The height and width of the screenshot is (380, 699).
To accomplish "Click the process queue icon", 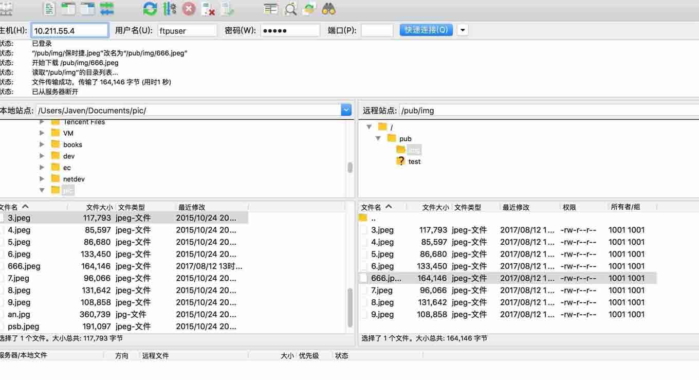I will point(169,9).
